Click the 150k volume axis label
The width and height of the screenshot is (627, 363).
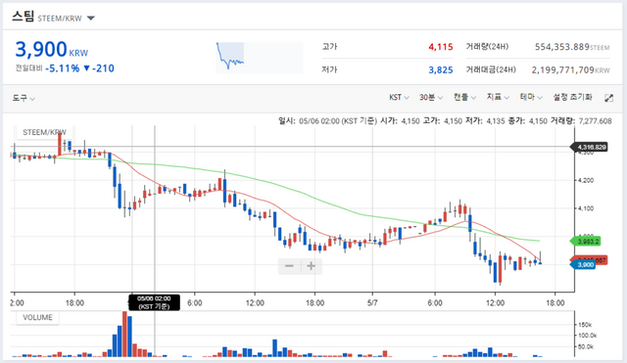coord(585,325)
